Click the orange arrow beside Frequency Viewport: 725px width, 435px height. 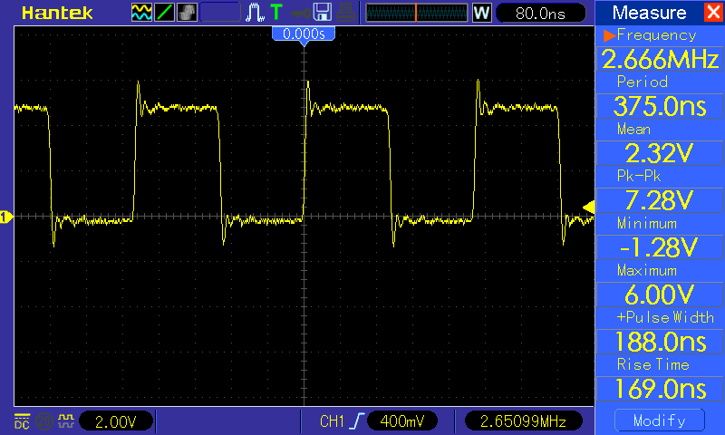pyautogui.click(x=609, y=35)
